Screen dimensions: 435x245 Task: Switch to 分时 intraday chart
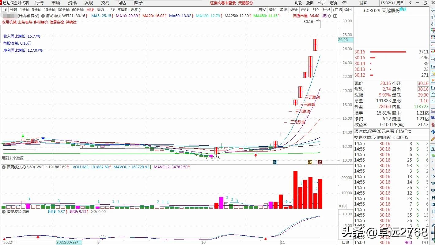click(13, 10)
